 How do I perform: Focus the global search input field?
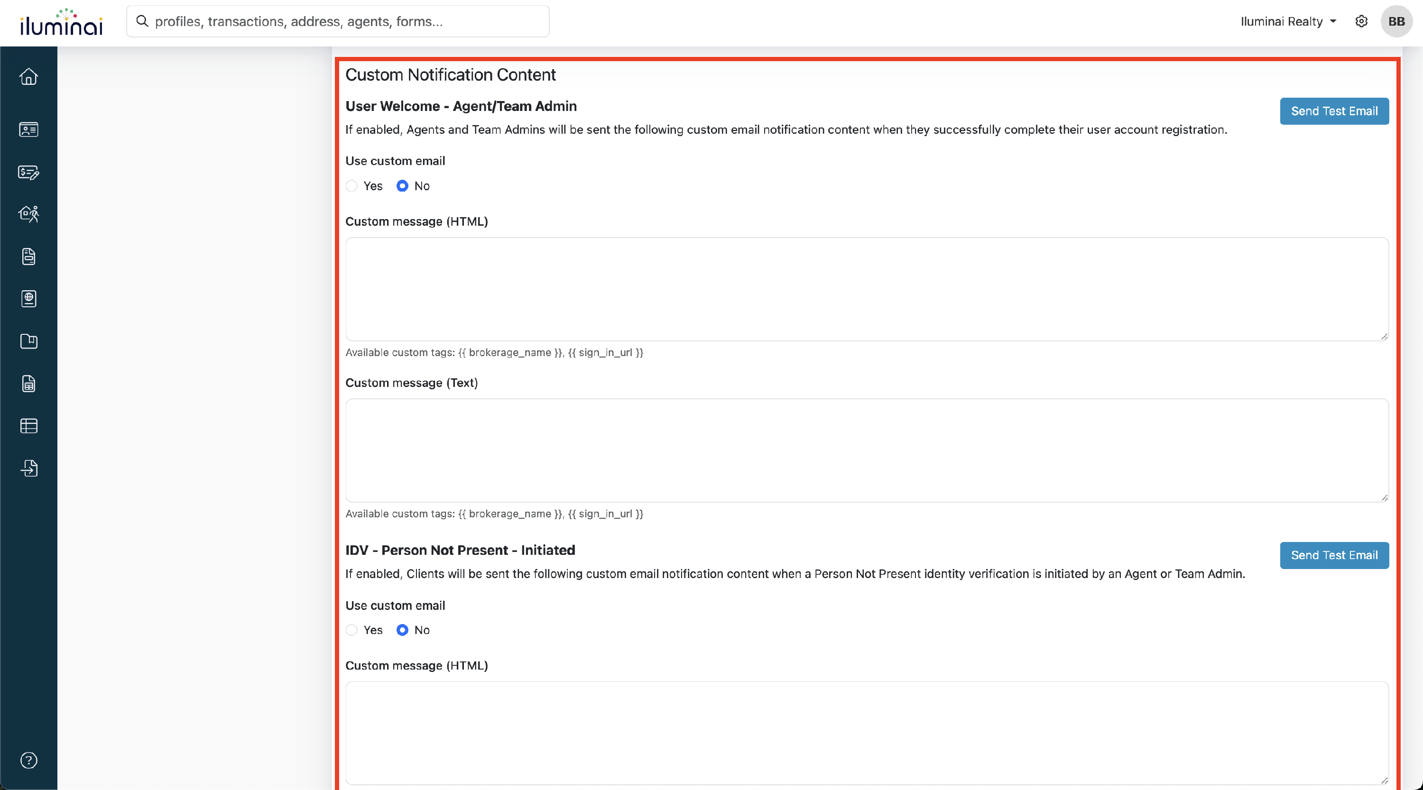tap(338, 21)
